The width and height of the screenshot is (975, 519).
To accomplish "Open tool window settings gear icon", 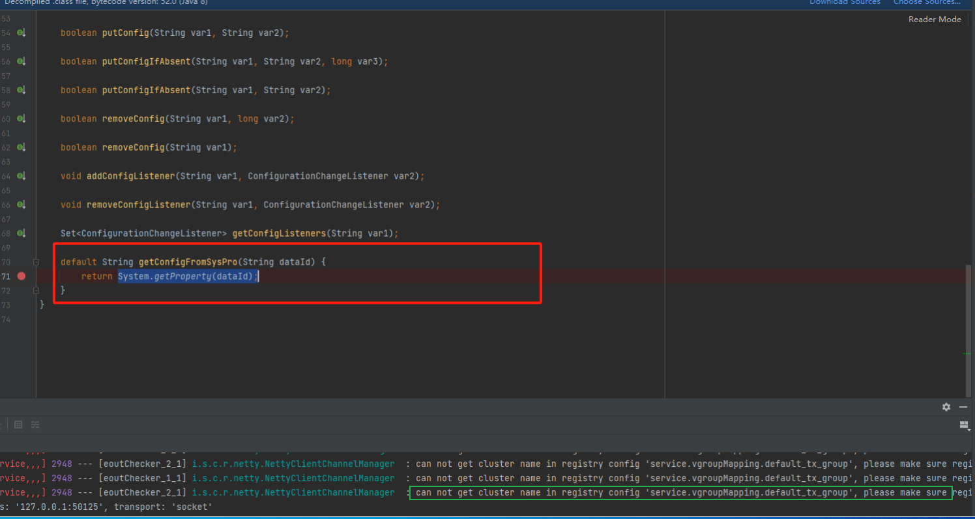I will (946, 407).
